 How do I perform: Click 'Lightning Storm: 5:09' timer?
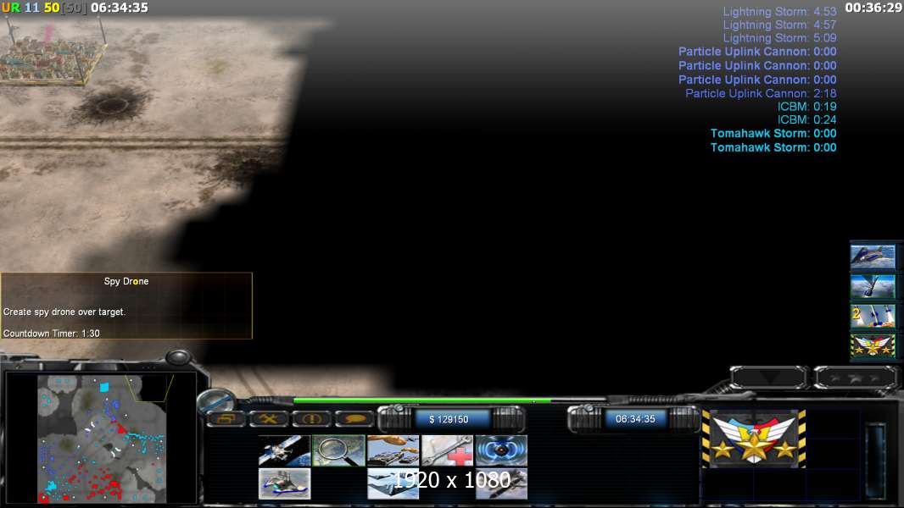tap(779, 38)
